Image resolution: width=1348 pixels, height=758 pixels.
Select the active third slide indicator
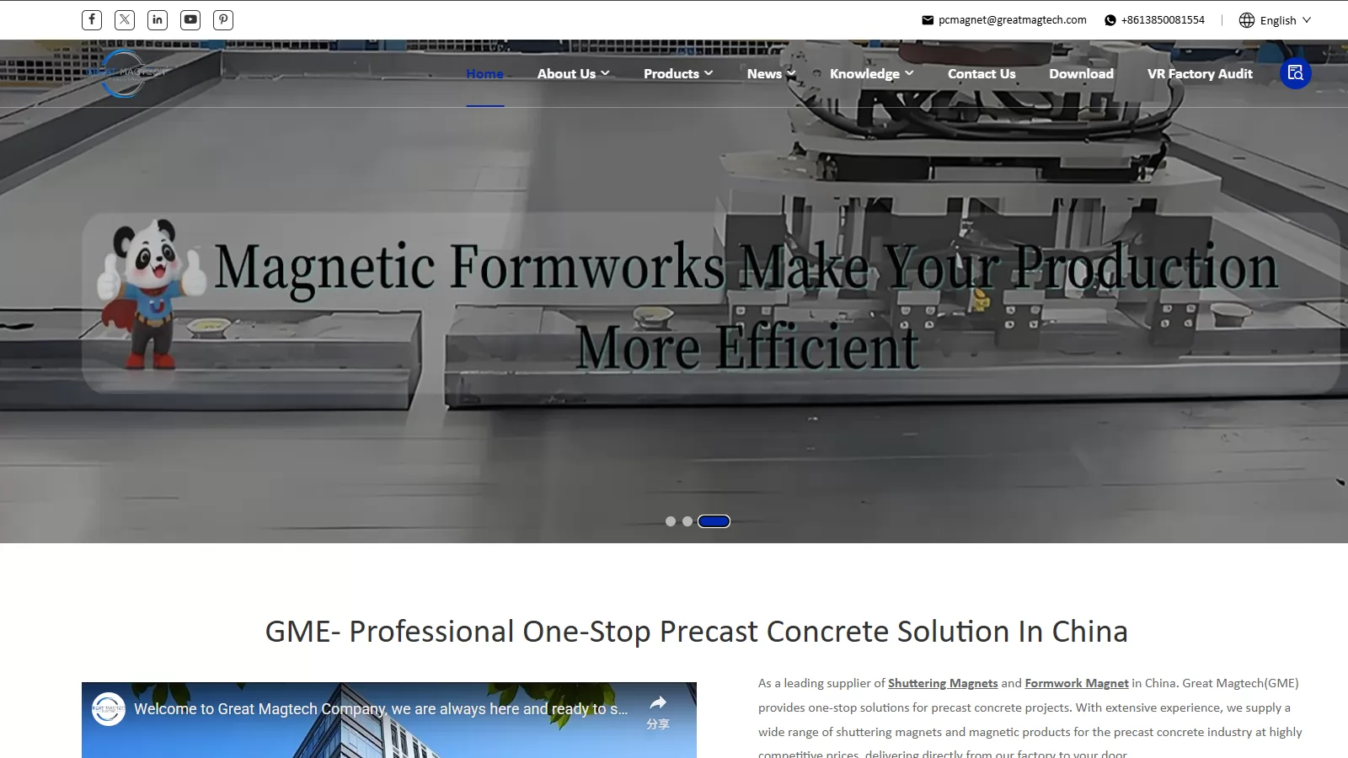click(714, 521)
